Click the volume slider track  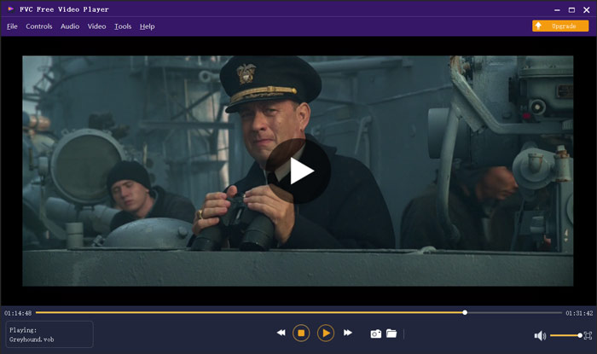tap(565, 335)
